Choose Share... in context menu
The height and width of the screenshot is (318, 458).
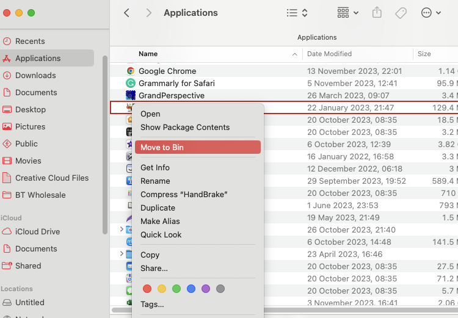coord(198,268)
